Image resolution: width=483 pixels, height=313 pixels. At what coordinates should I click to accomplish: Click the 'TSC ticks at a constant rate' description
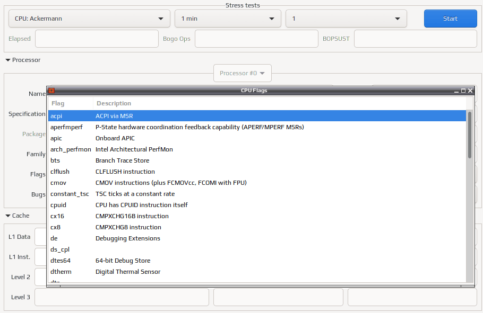pyautogui.click(x=135, y=194)
